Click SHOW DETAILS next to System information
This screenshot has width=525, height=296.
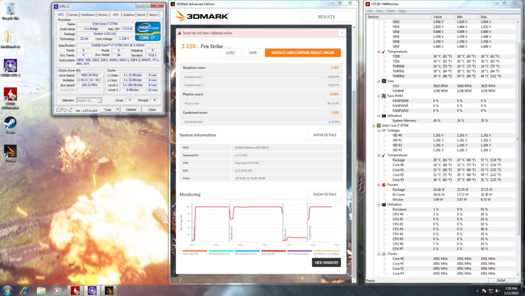[324, 135]
